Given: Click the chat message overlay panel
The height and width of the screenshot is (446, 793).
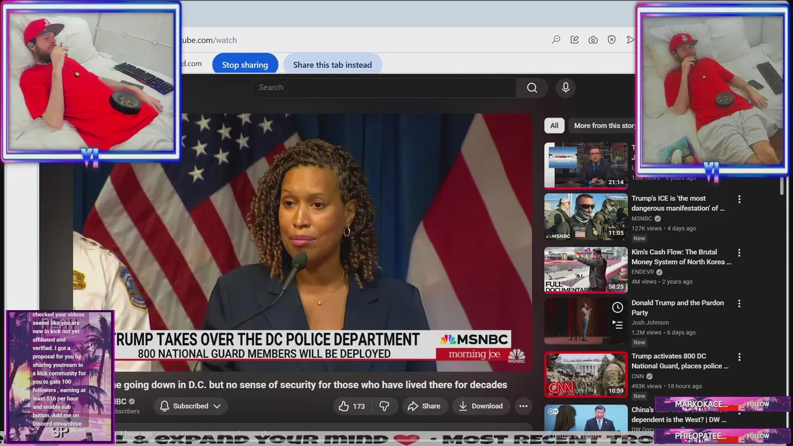Looking at the screenshot, I should 60,376.
